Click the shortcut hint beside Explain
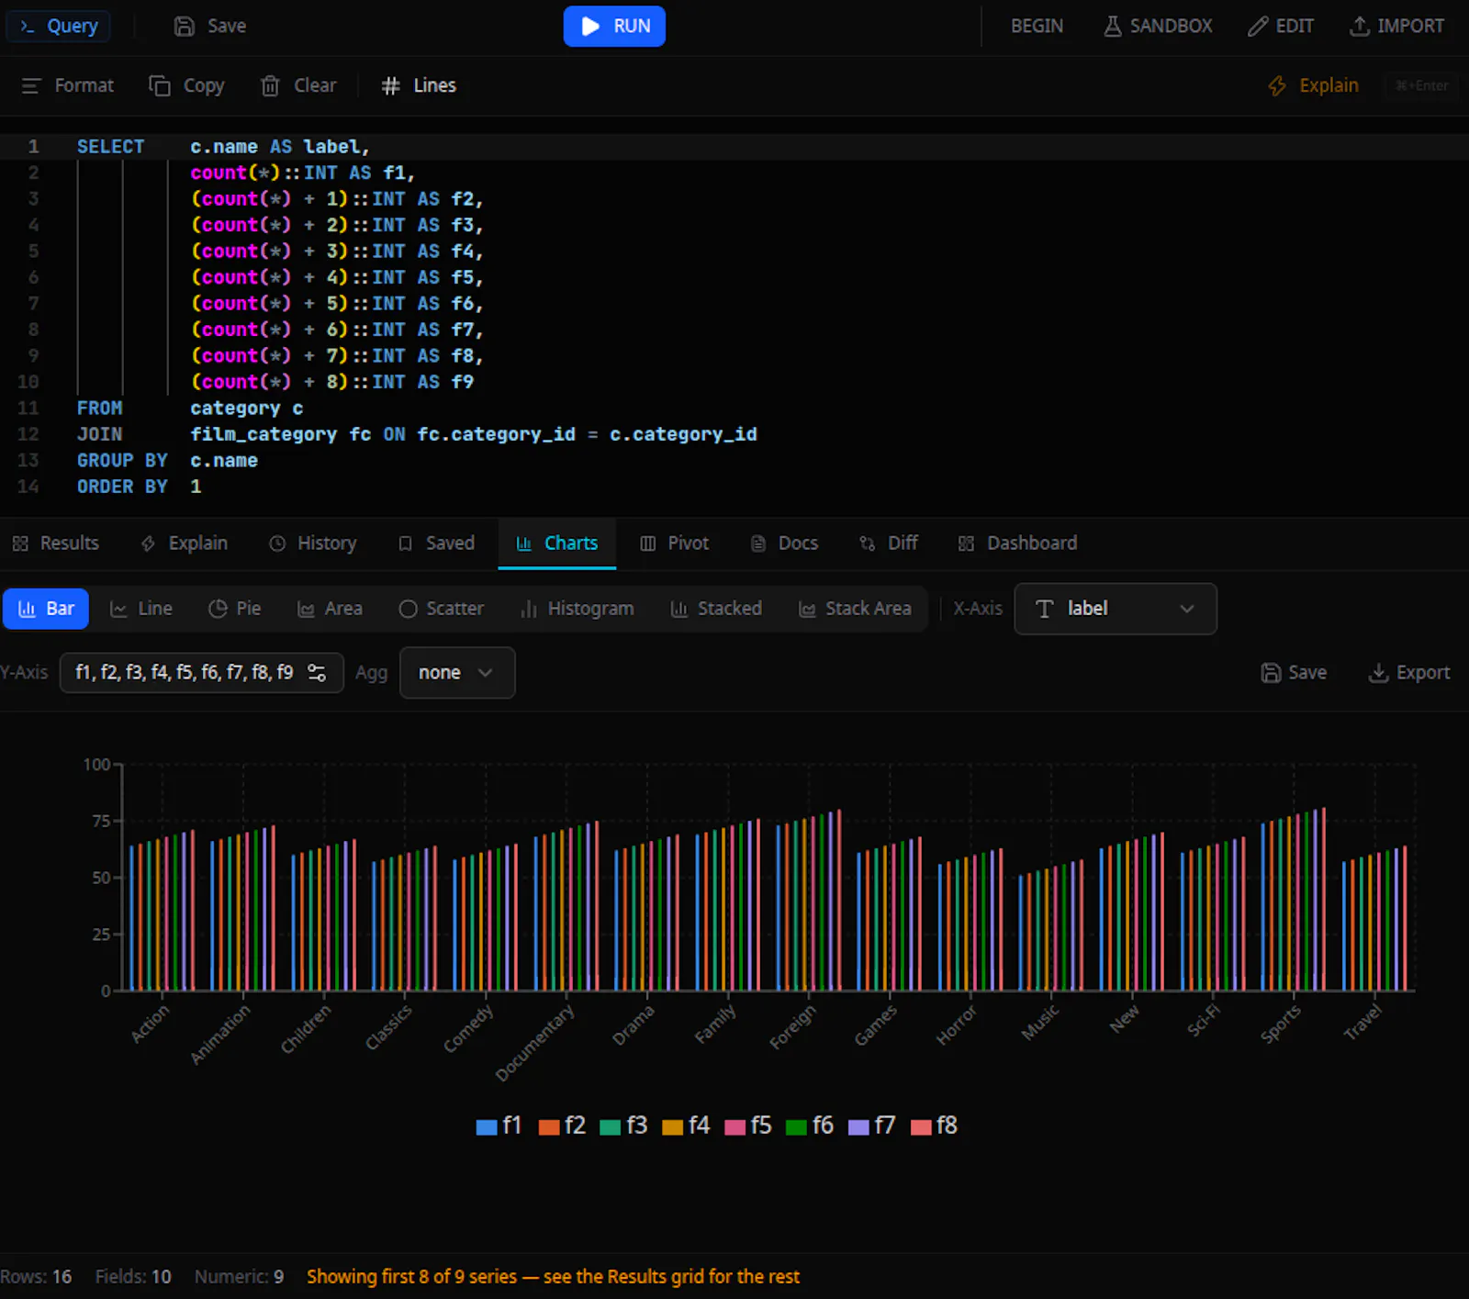 click(1421, 85)
